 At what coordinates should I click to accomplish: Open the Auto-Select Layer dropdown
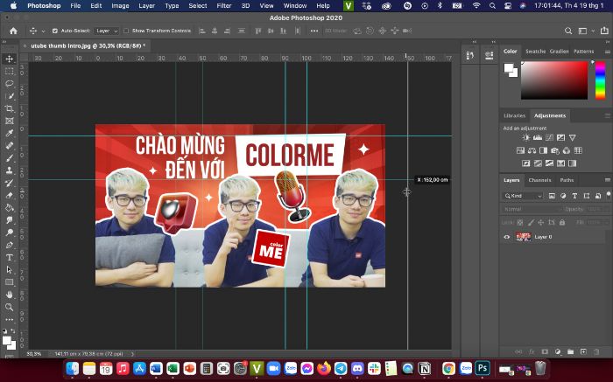coord(106,31)
